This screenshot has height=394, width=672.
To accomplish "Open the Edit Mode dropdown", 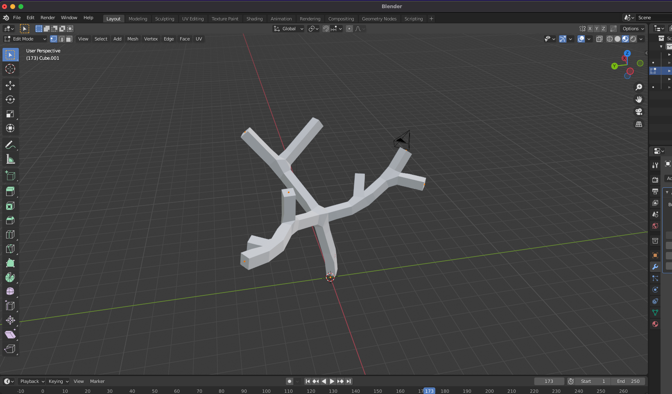I will 25,39.
